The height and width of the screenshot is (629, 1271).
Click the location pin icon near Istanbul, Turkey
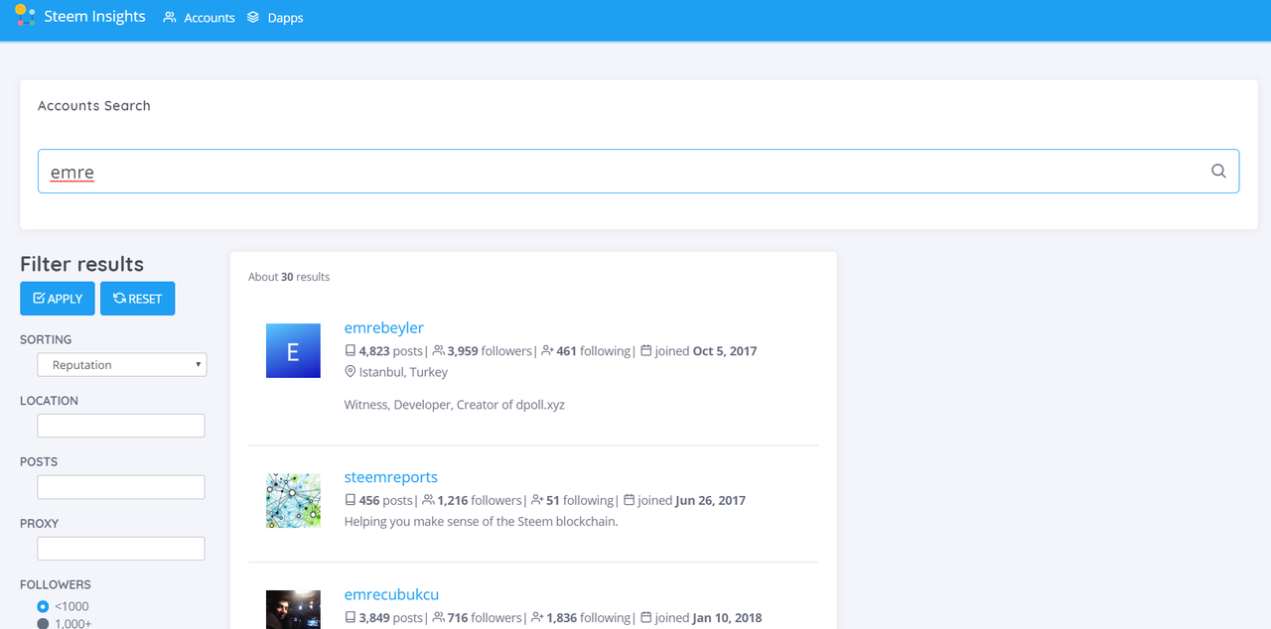(x=350, y=371)
